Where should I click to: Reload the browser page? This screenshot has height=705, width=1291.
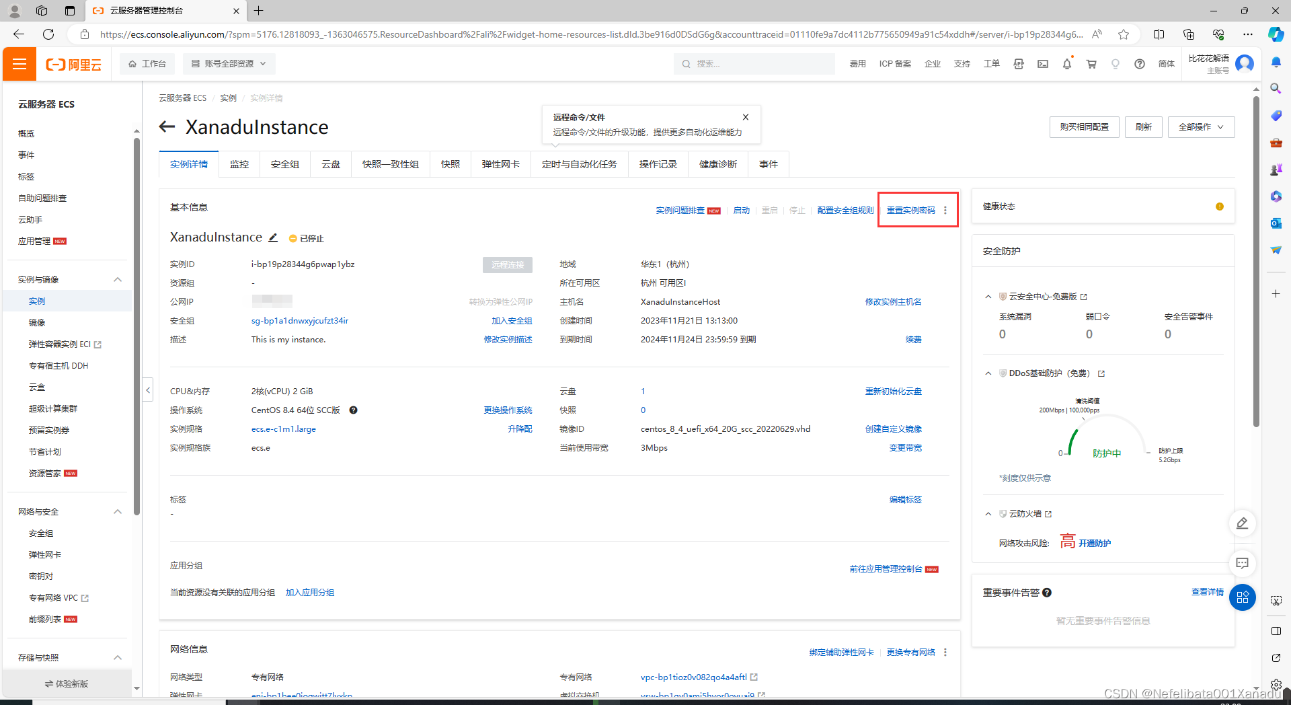(48, 34)
